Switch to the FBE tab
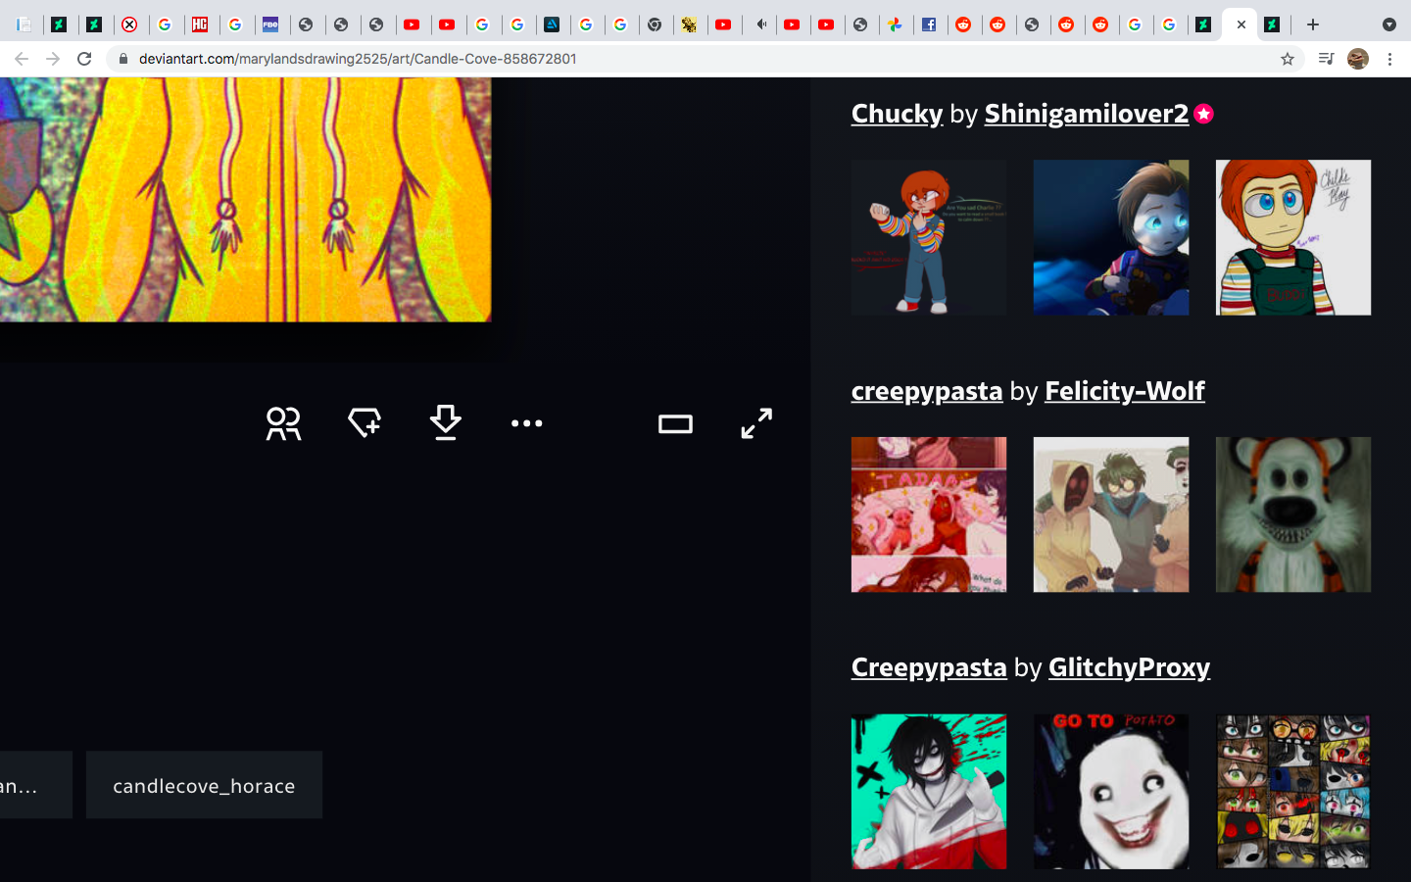The image size is (1411, 882). click(x=270, y=24)
